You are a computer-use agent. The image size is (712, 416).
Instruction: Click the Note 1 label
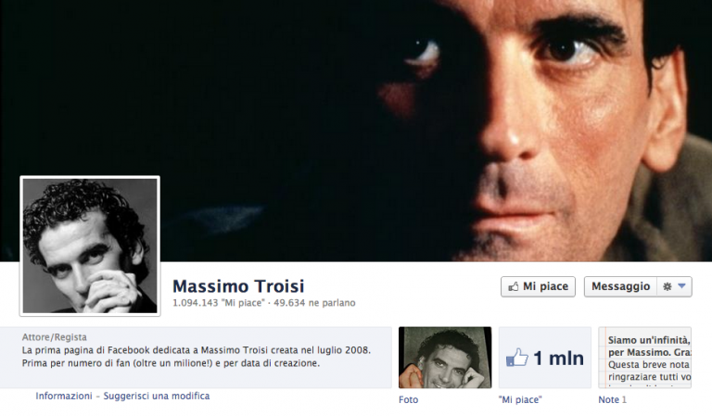pos(613,399)
